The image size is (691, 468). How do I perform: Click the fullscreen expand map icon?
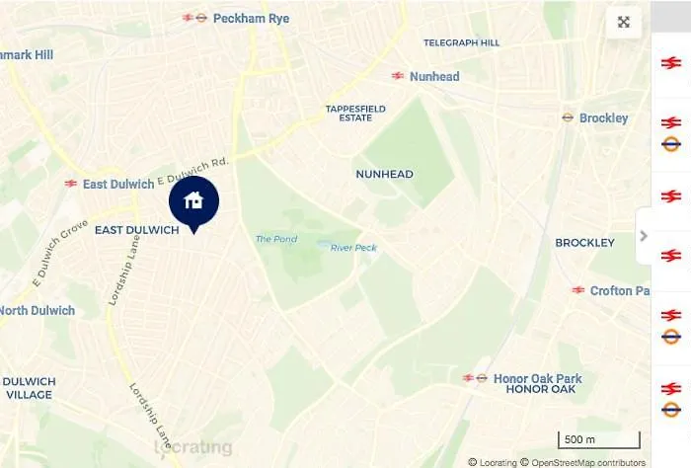(x=624, y=22)
